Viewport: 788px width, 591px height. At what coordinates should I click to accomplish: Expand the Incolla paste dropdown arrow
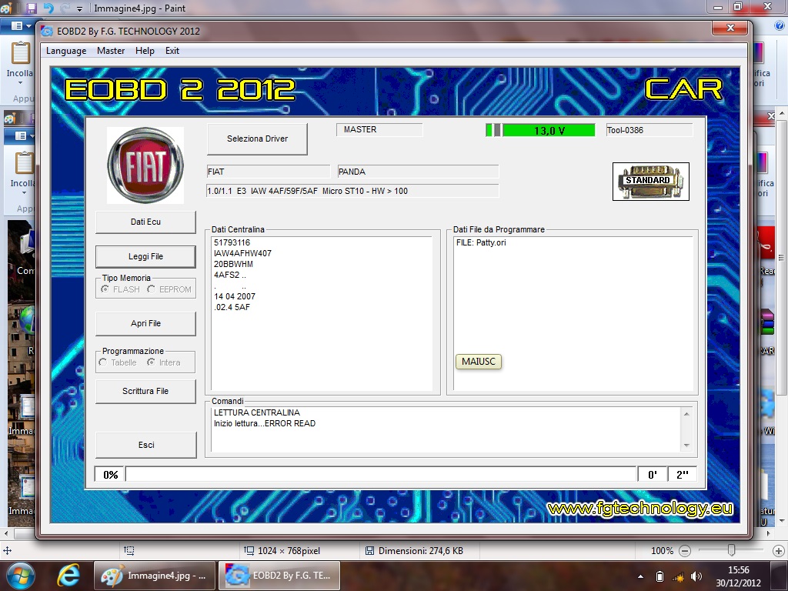20,83
